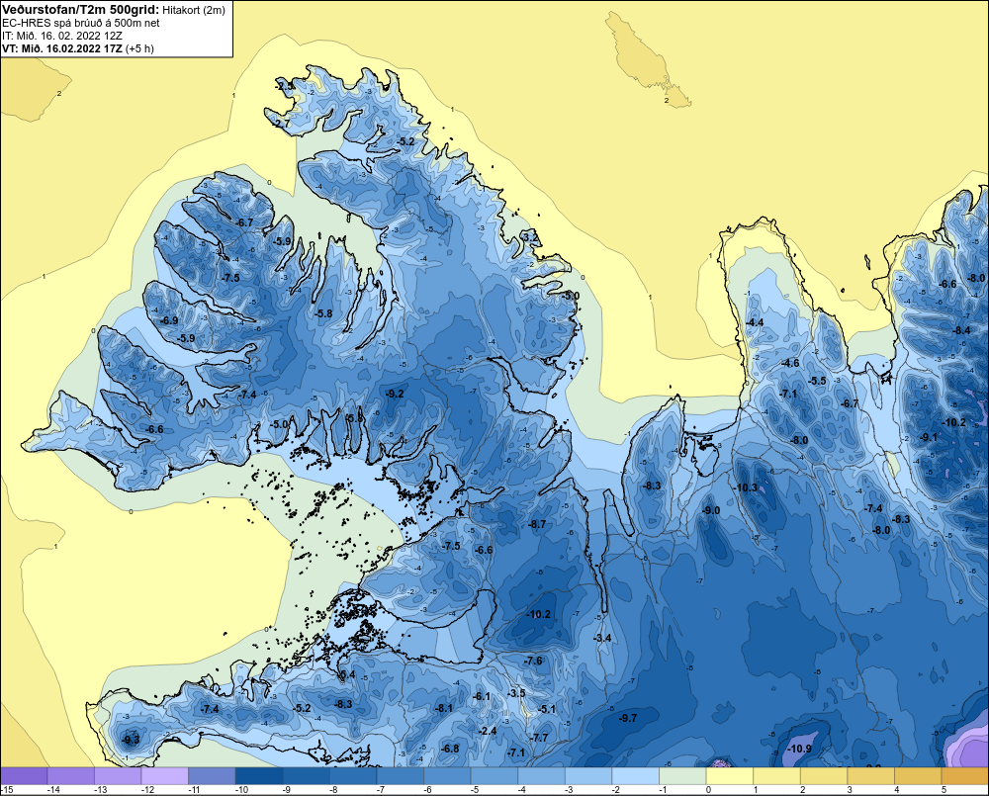Select the legend color between -4 and -3
The width and height of the screenshot is (989, 796).
(x=542, y=776)
